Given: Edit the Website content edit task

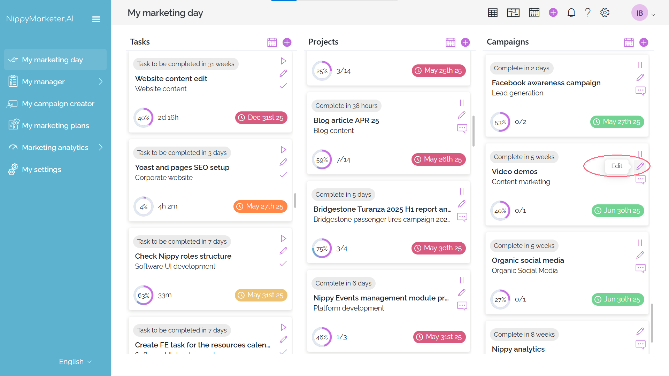Looking at the screenshot, I should click(x=283, y=73).
